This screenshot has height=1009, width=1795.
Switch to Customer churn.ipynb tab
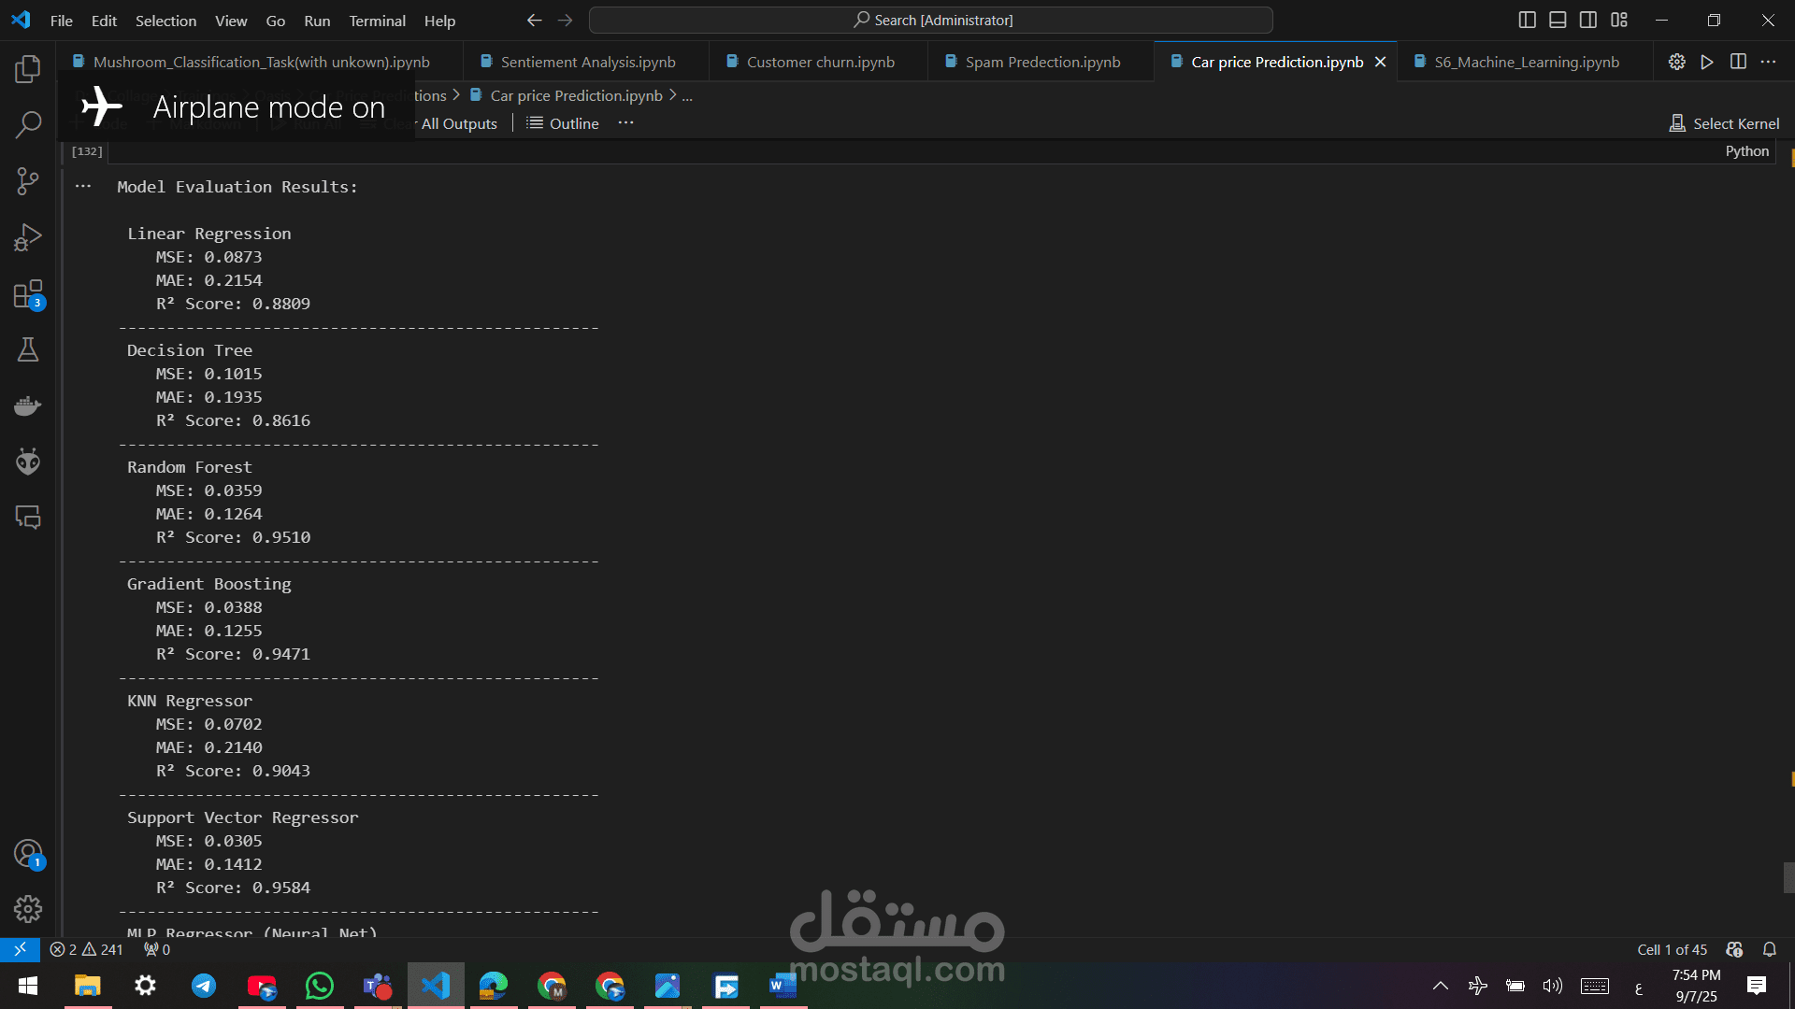[820, 62]
